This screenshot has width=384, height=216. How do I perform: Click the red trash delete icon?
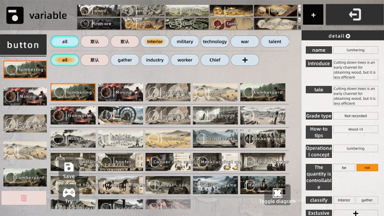coord(24,198)
